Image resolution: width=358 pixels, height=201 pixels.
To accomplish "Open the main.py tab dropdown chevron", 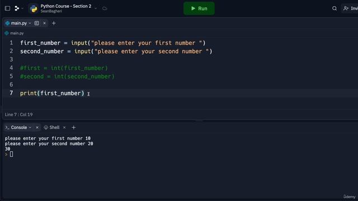I will 30,23.
